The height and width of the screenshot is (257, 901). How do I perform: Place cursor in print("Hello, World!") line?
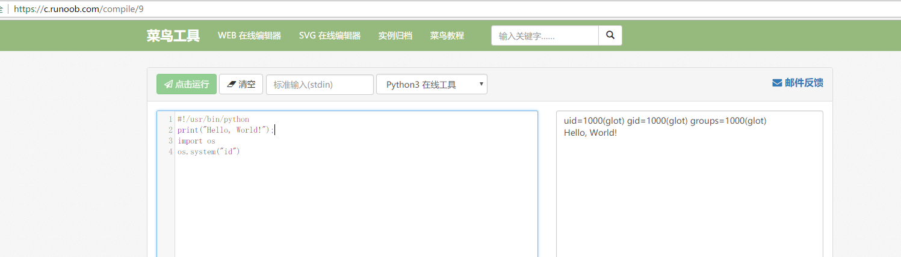pos(225,130)
